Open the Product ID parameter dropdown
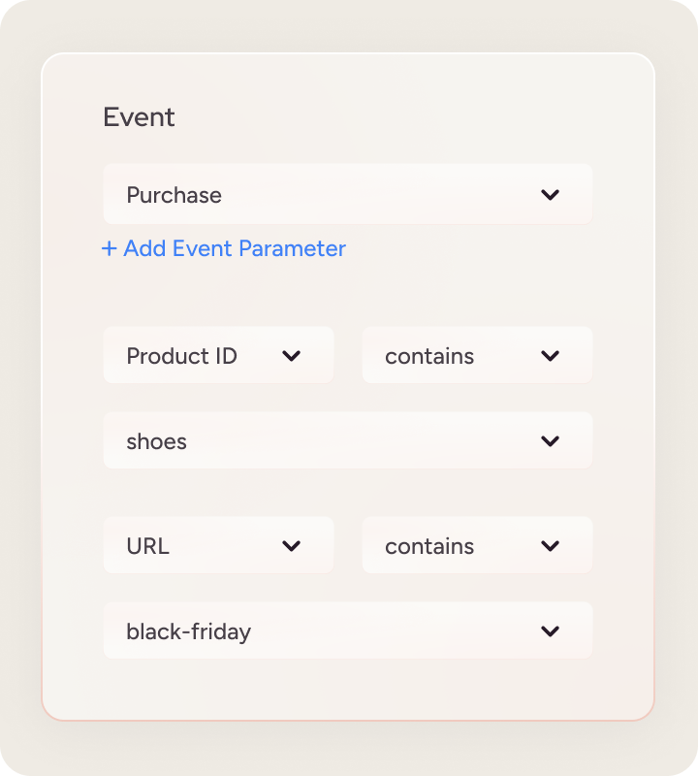698x776 pixels. pyautogui.click(x=218, y=356)
